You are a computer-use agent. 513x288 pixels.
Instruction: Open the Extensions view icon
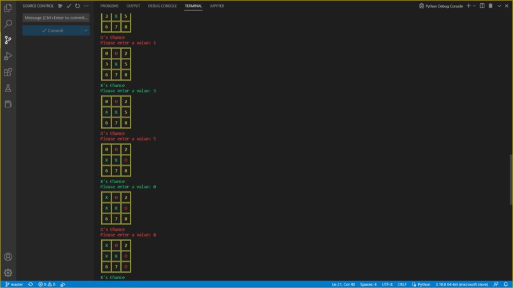pos(8,72)
